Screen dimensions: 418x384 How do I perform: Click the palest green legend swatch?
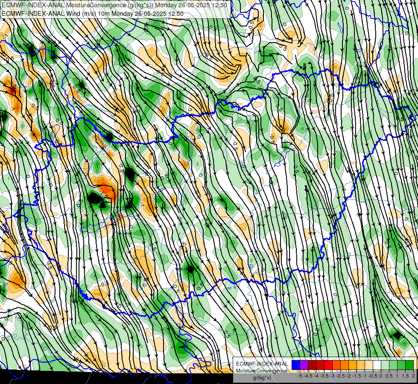click(385, 365)
